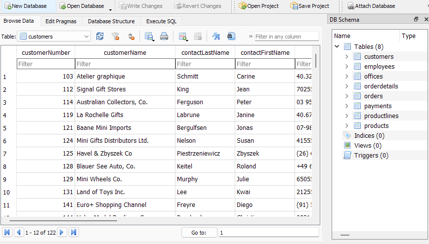The height and width of the screenshot is (244, 429).
Task: Click the customerName column filter field
Action: [x=125, y=64]
